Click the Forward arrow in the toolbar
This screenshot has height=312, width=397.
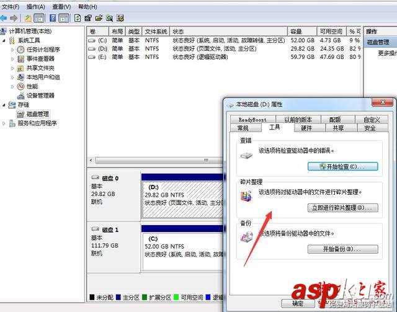pyautogui.click(x=14, y=18)
